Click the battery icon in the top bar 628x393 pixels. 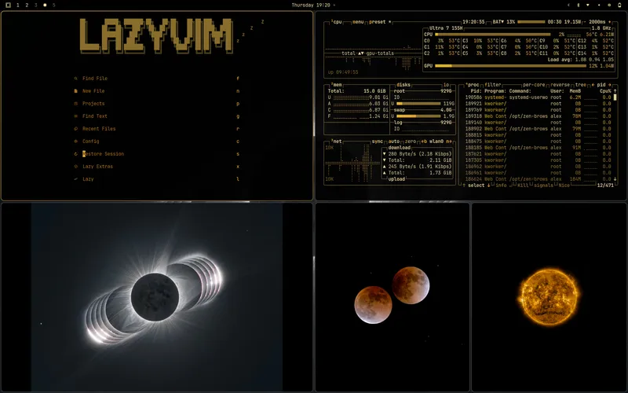tap(619, 6)
